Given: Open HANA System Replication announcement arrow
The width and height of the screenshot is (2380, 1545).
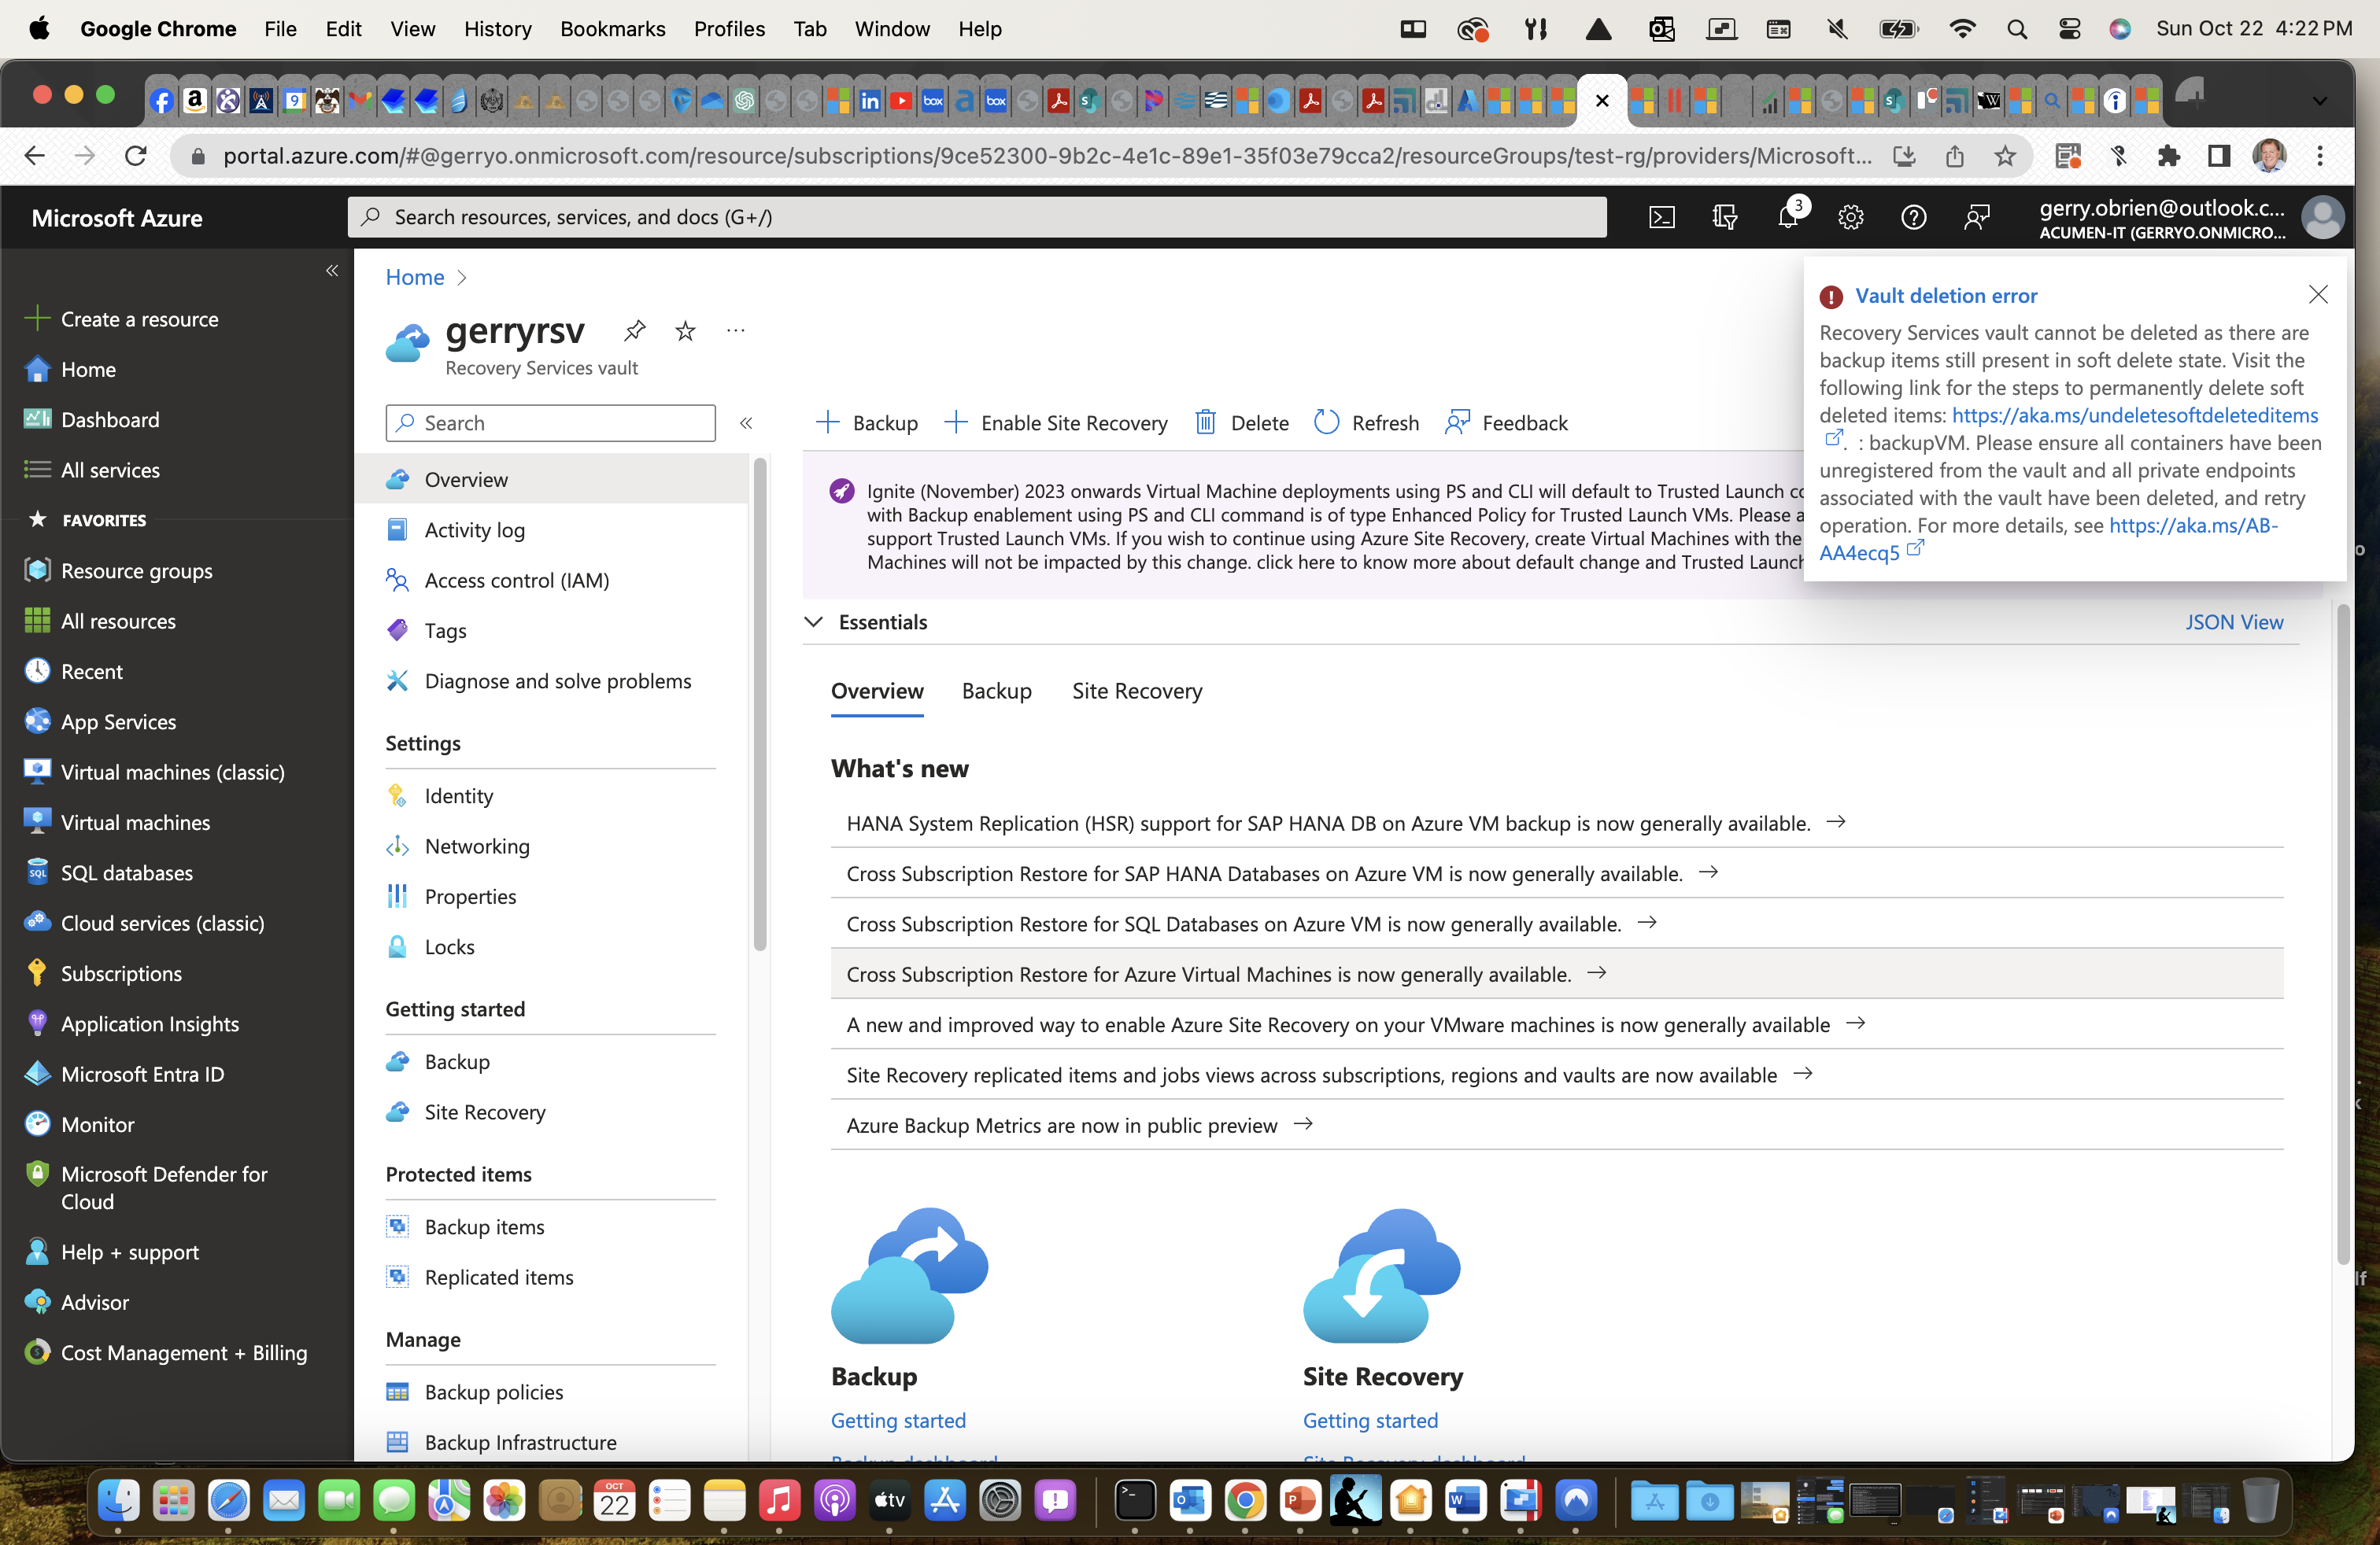Looking at the screenshot, I should point(1836,821).
